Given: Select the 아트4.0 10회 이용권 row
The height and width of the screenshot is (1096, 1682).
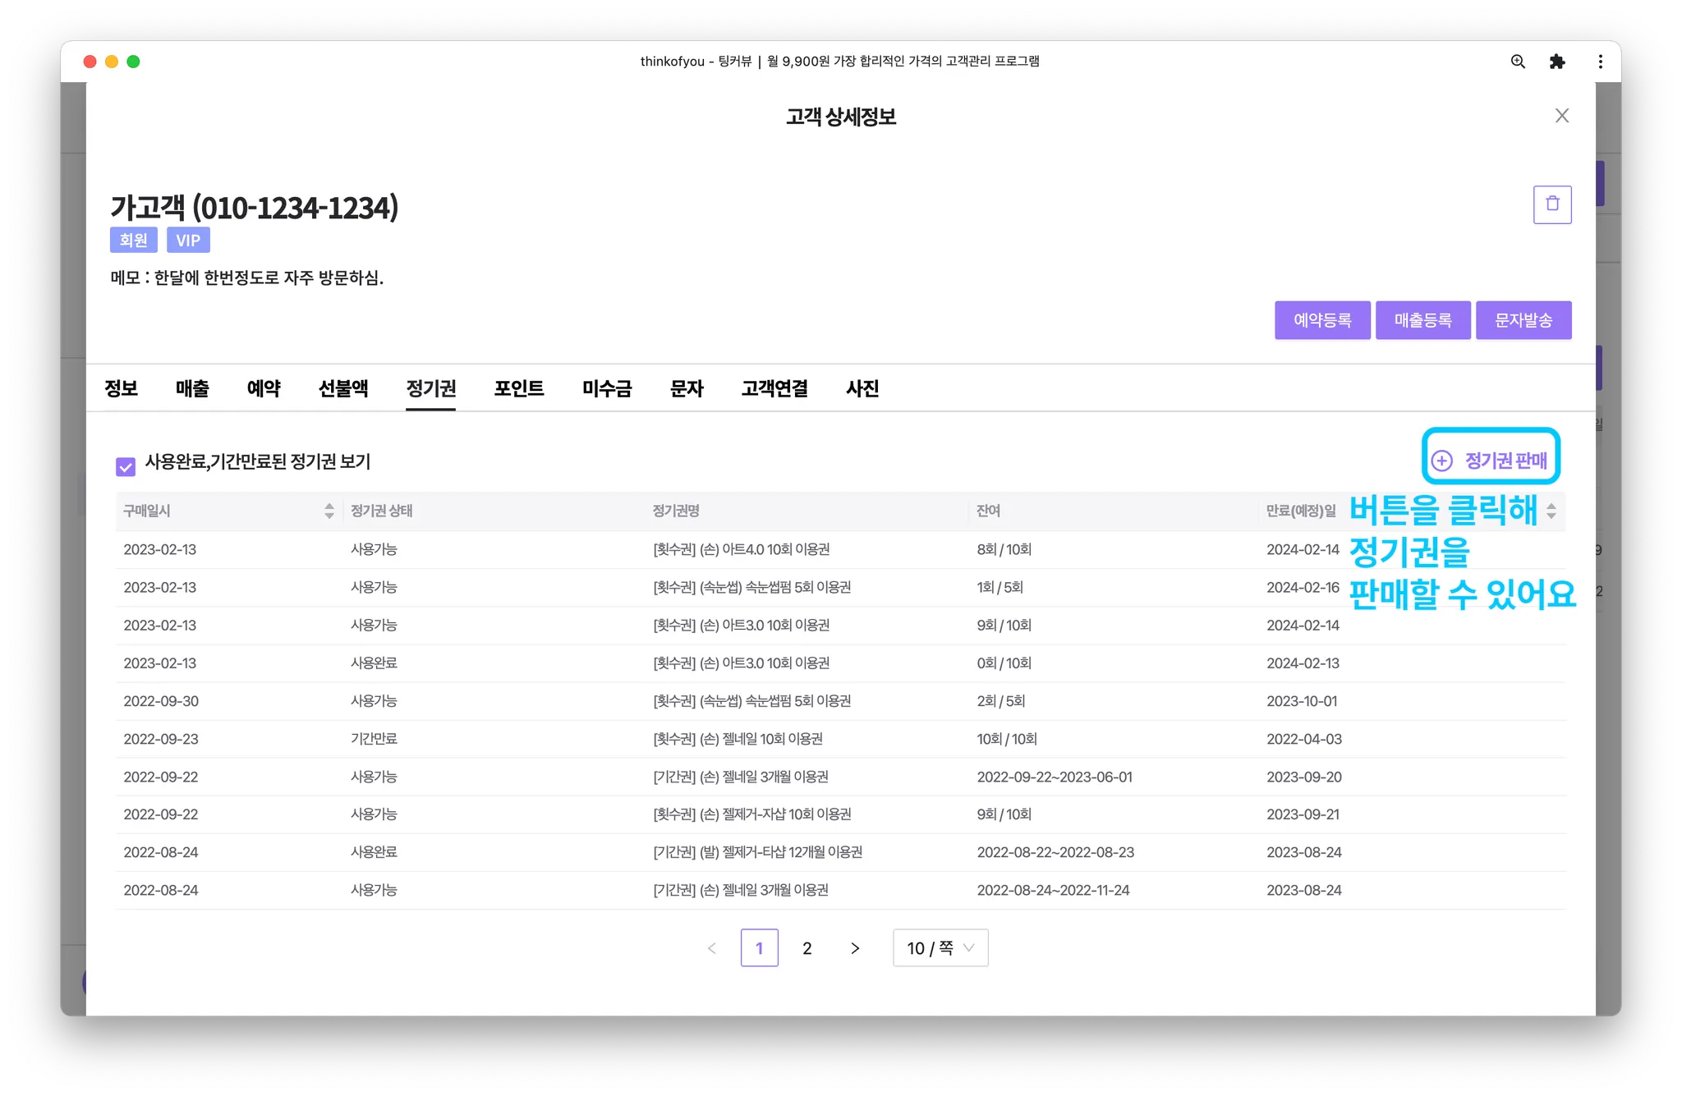Looking at the screenshot, I should [x=741, y=549].
